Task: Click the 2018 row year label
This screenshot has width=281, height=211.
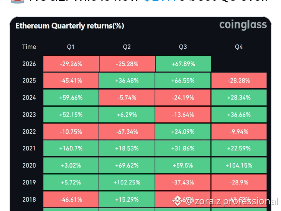Action: pyautogui.click(x=29, y=200)
